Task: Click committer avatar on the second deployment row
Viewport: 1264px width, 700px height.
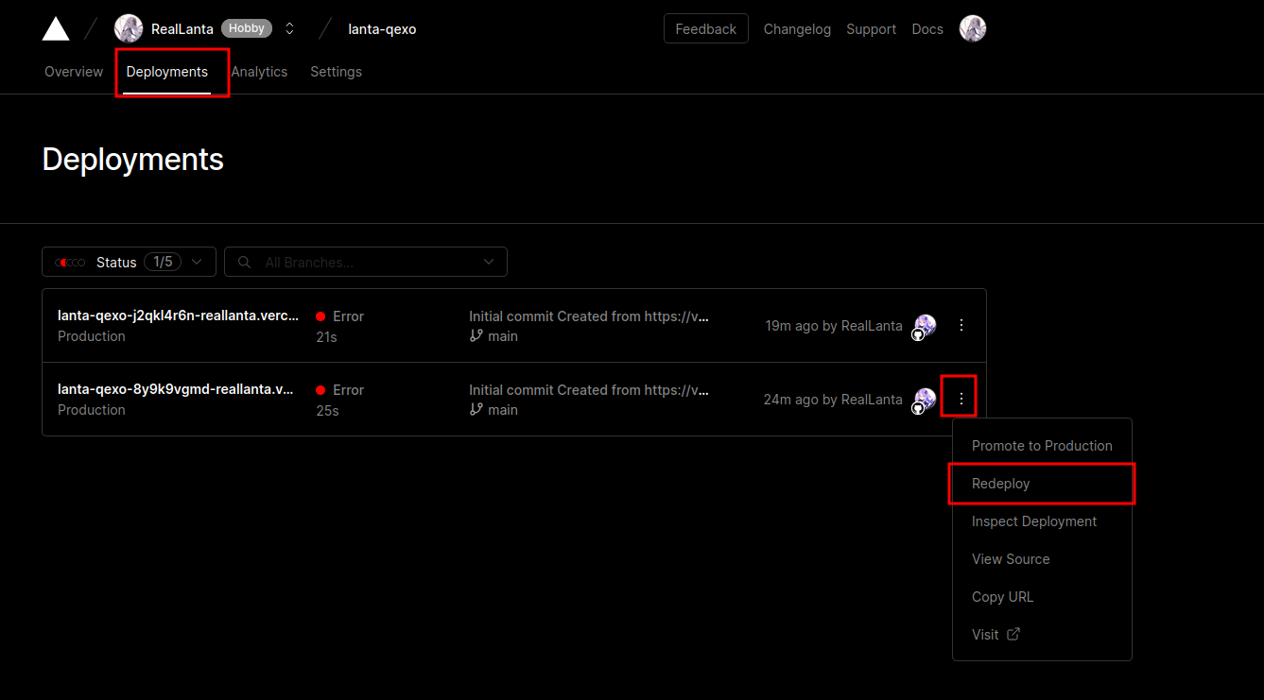Action: (x=925, y=400)
